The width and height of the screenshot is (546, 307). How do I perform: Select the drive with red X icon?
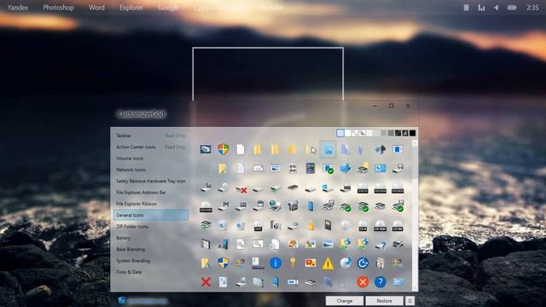click(241, 189)
